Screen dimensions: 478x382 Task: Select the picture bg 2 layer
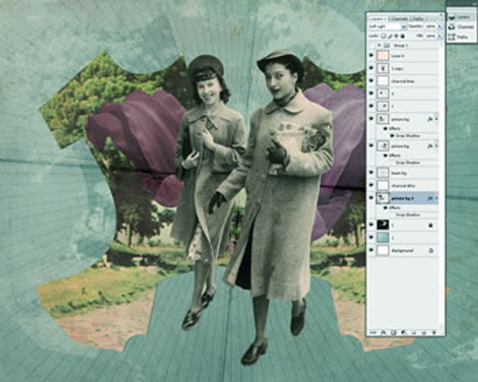(407, 198)
